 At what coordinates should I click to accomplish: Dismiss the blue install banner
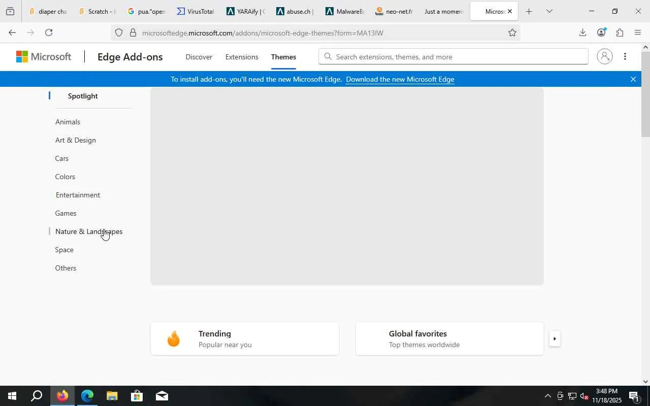point(633,79)
